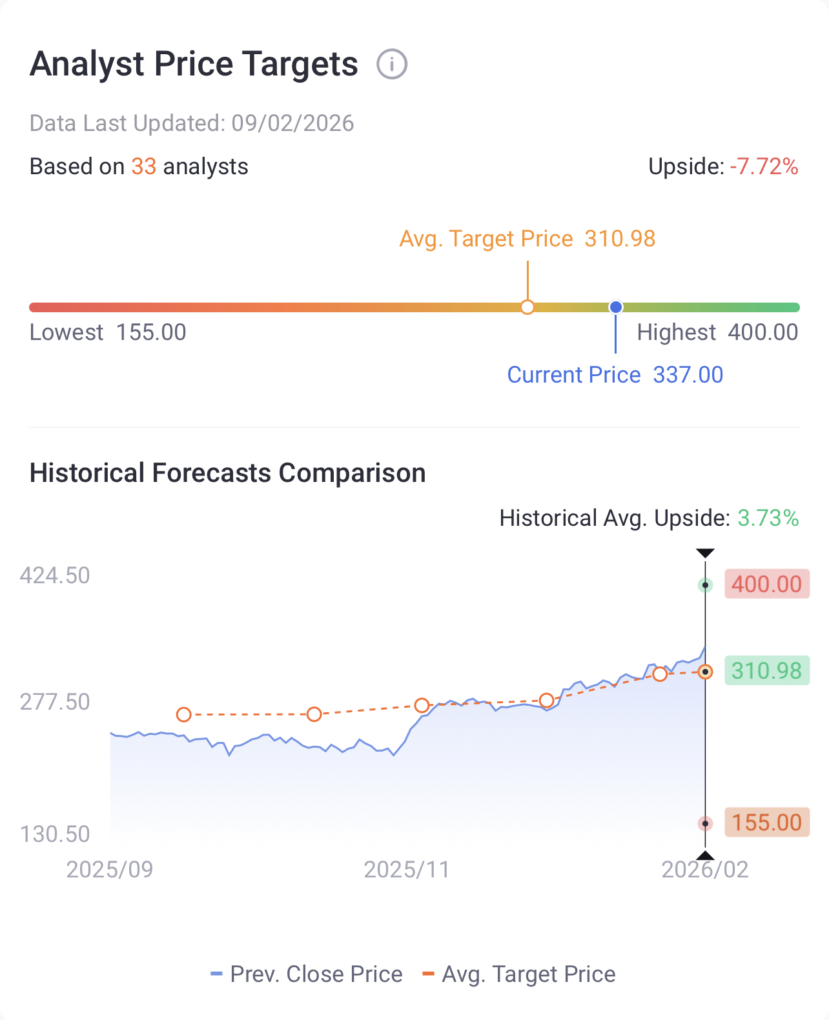Click the second orange forecast circle on dashed line
The height and width of the screenshot is (1020, 829).
pos(314,714)
